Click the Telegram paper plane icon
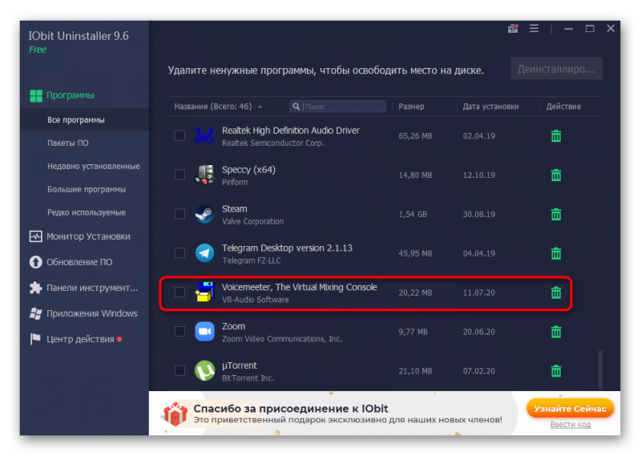 (x=204, y=253)
